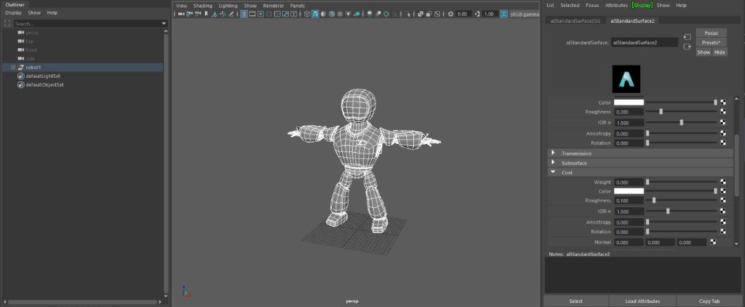
Task: Toggle the Gate Mask display
Action: coord(268,14)
